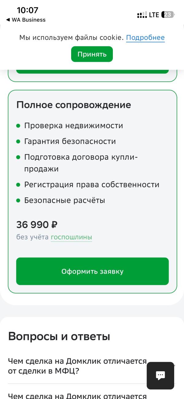Tap the Вопросы и ответы section heading
The height and width of the screenshot is (399, 184).
(59, 336)
